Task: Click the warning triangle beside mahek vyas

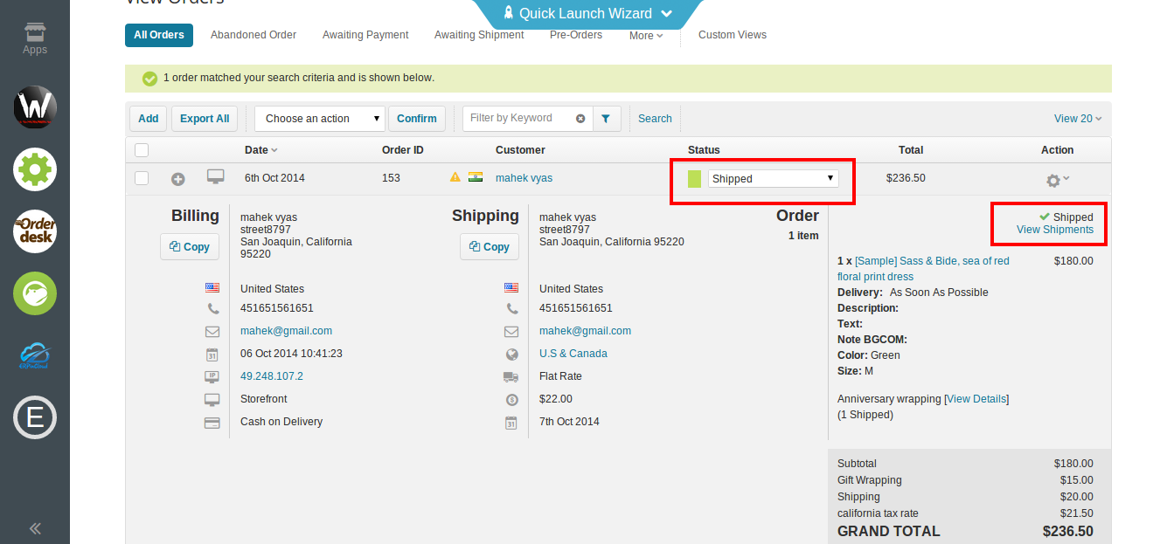Action: point(455,176)
